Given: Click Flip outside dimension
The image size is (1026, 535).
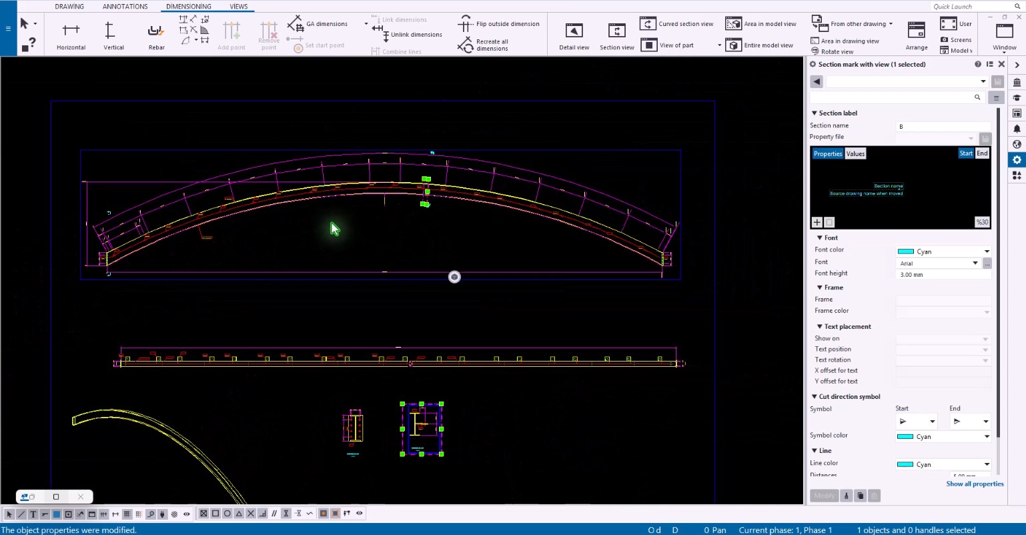Looking at the screenshot, I should coord(500,24).
